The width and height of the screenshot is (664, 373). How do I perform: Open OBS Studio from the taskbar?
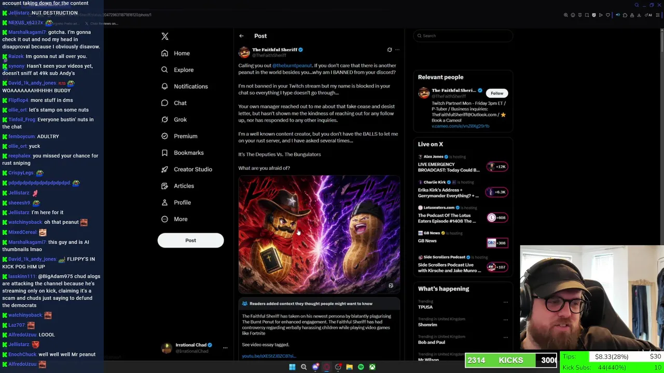[x=338, y=367]
